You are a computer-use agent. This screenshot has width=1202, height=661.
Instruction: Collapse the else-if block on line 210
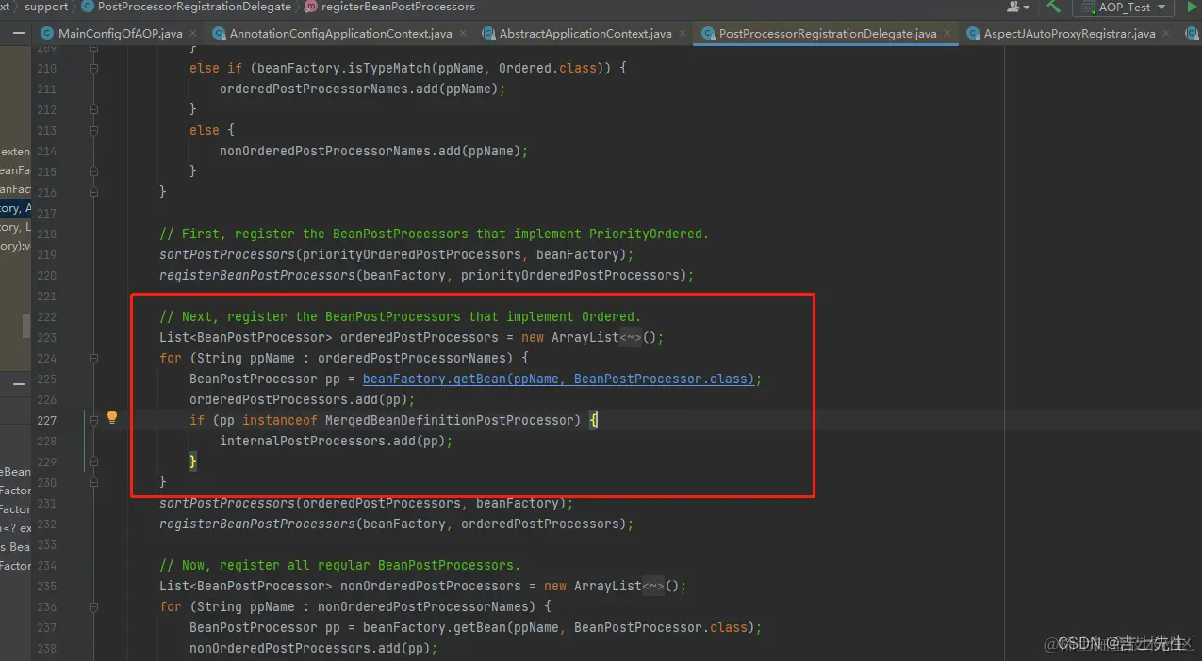tap(93, 69)
